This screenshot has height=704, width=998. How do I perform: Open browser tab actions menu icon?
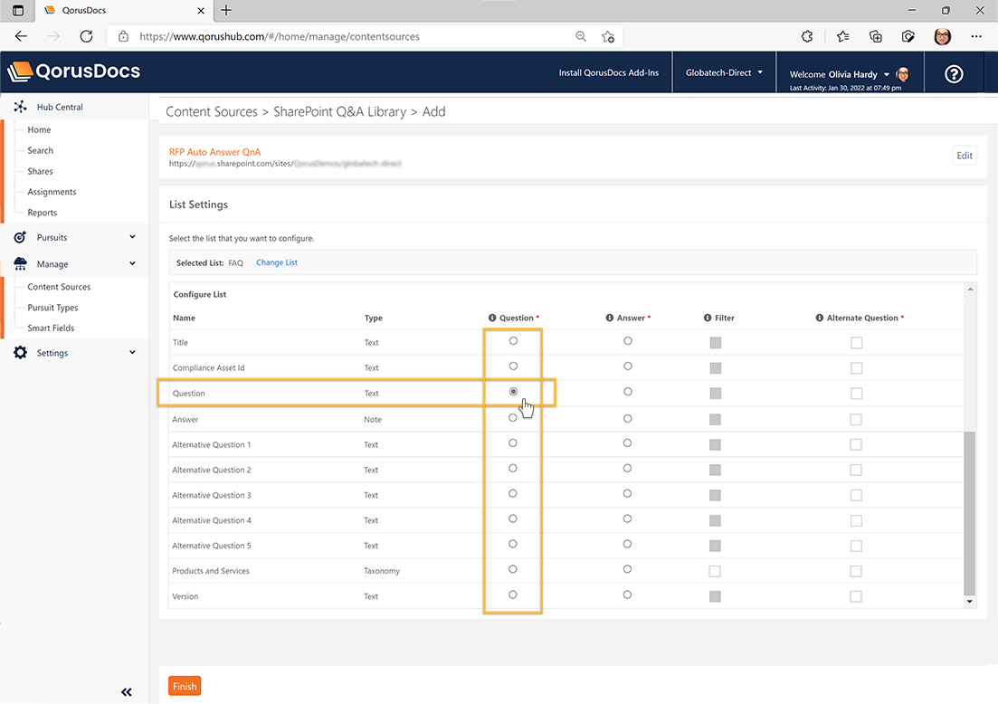pos(18,10)
